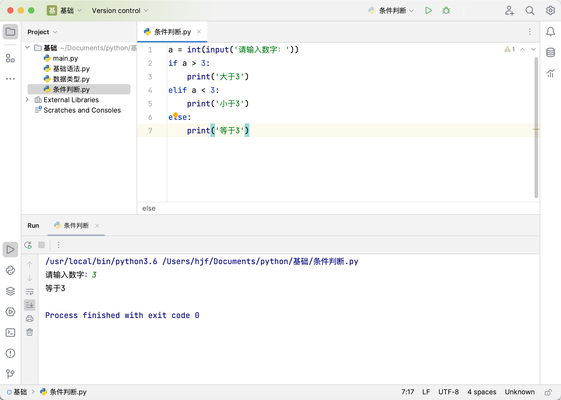Clear all console output trash icon
The image size is (561, 400).
pyautogui.click(x=30, y=332)
